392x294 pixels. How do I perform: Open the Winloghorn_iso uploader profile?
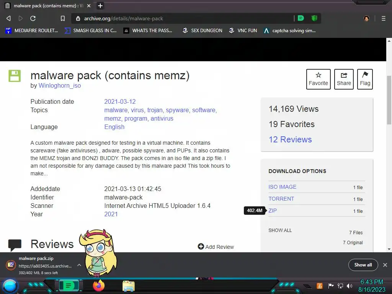coord(60,85)
